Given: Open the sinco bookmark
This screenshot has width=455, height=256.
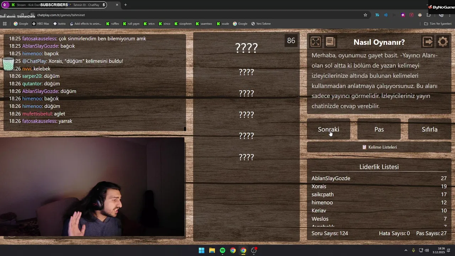Looking at the screenshot, I should point(164,23).
